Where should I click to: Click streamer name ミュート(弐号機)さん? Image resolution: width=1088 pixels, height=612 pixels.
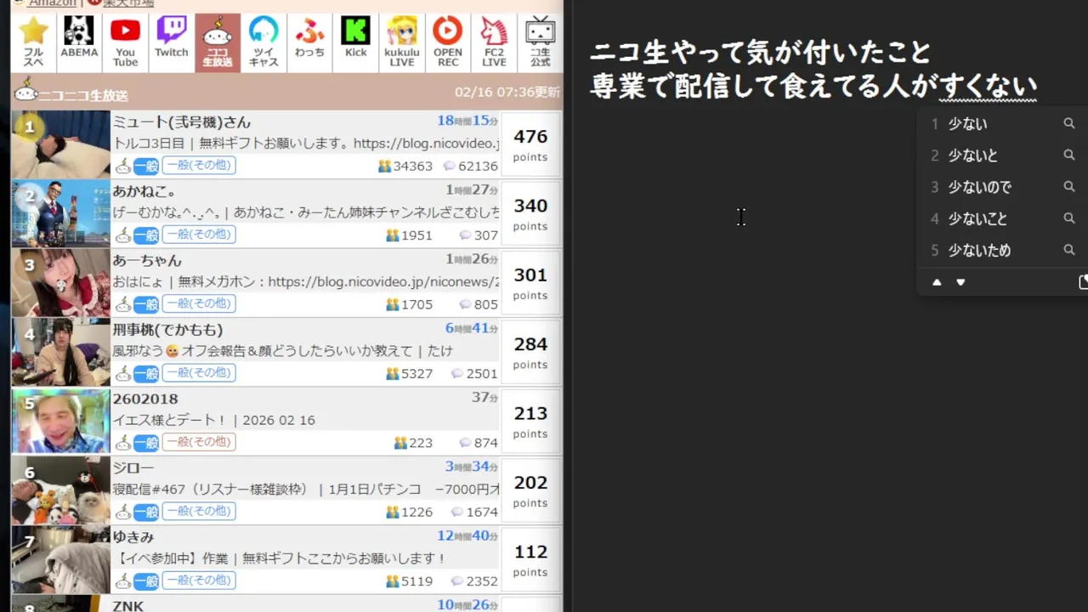[x=182, y=122]
